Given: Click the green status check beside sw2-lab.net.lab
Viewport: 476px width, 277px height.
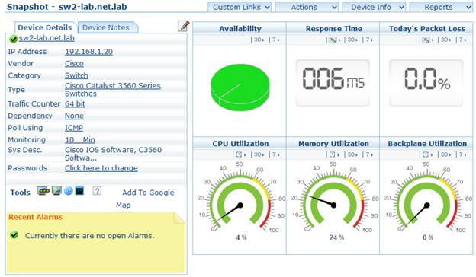Looking at the screenshot, I should (13, 39).
